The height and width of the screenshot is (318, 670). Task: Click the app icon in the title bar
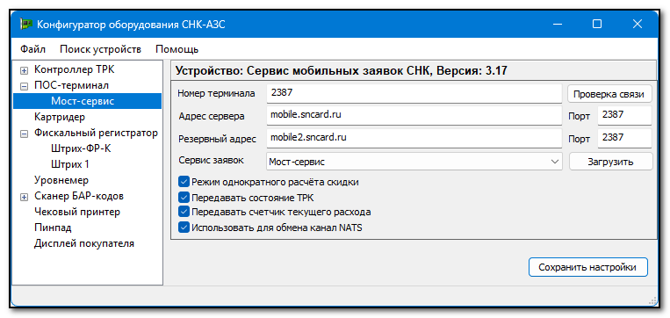click(26, 25)
